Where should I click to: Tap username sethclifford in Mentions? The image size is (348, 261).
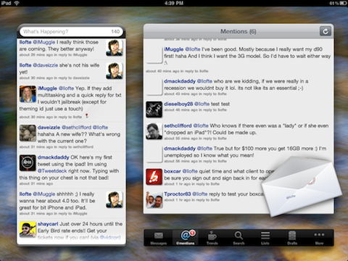[x=178, y=125]
